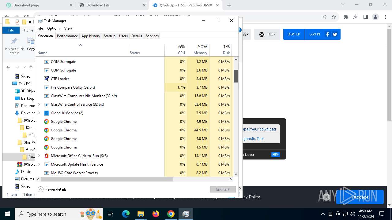Open Chrome downloads icon
Viewport: 392px width, 220px height.
click(356, 17)
